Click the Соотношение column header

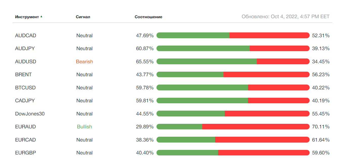pos(148,17)
